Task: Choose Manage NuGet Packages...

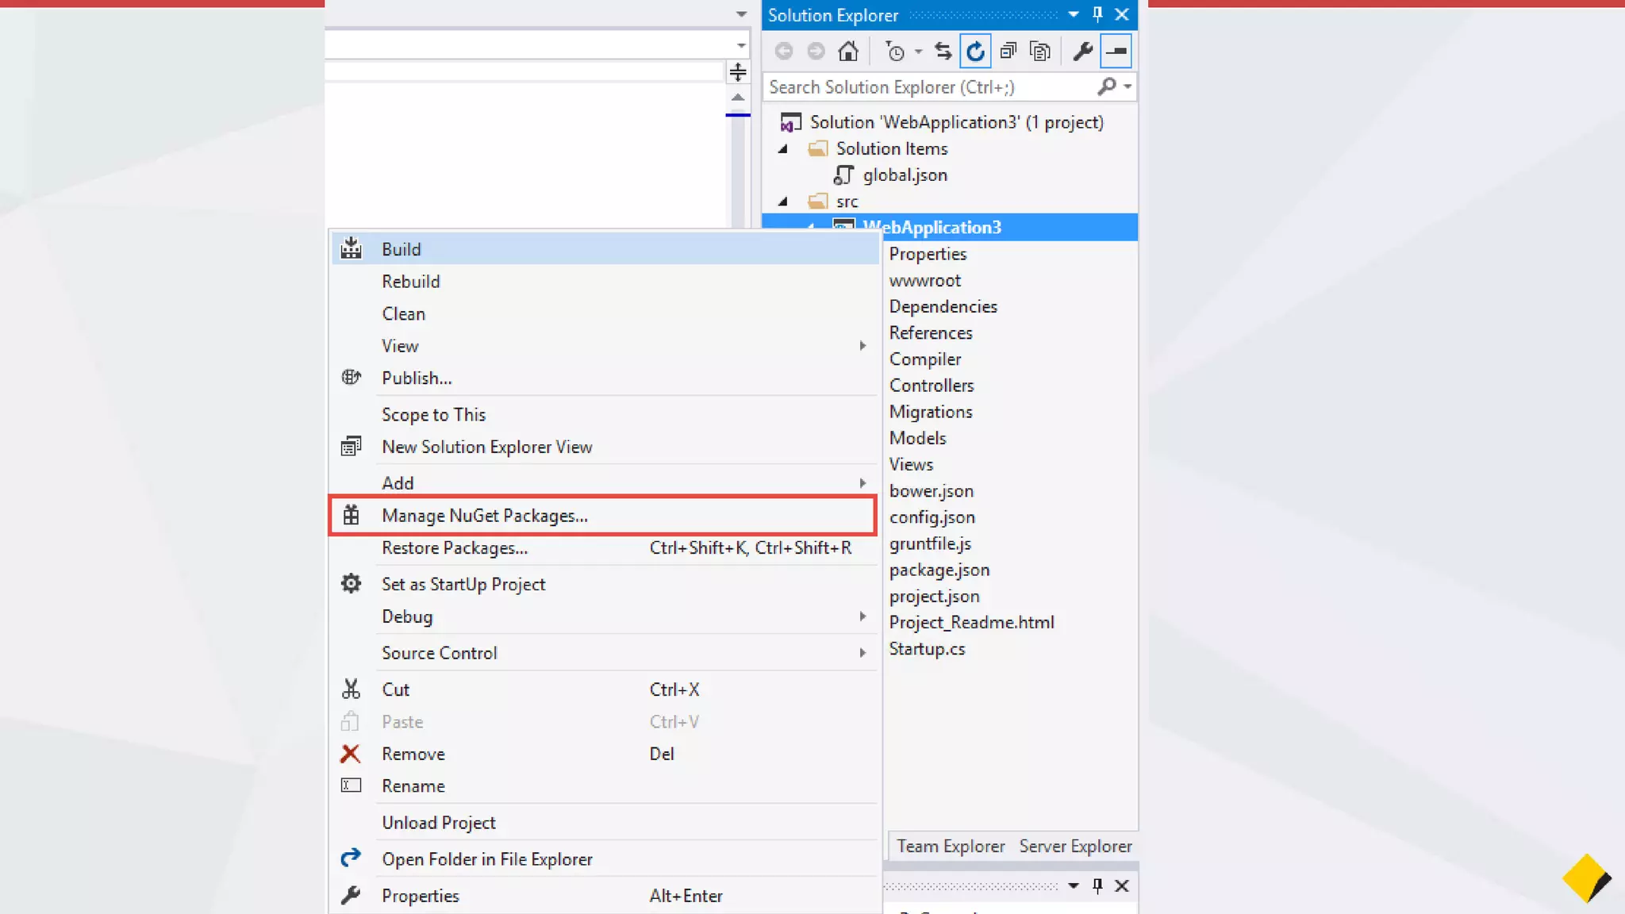Action: 603,516
